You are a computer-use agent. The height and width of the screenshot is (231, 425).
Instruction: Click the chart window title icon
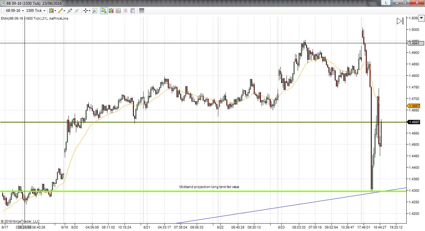tap(2, 3)
